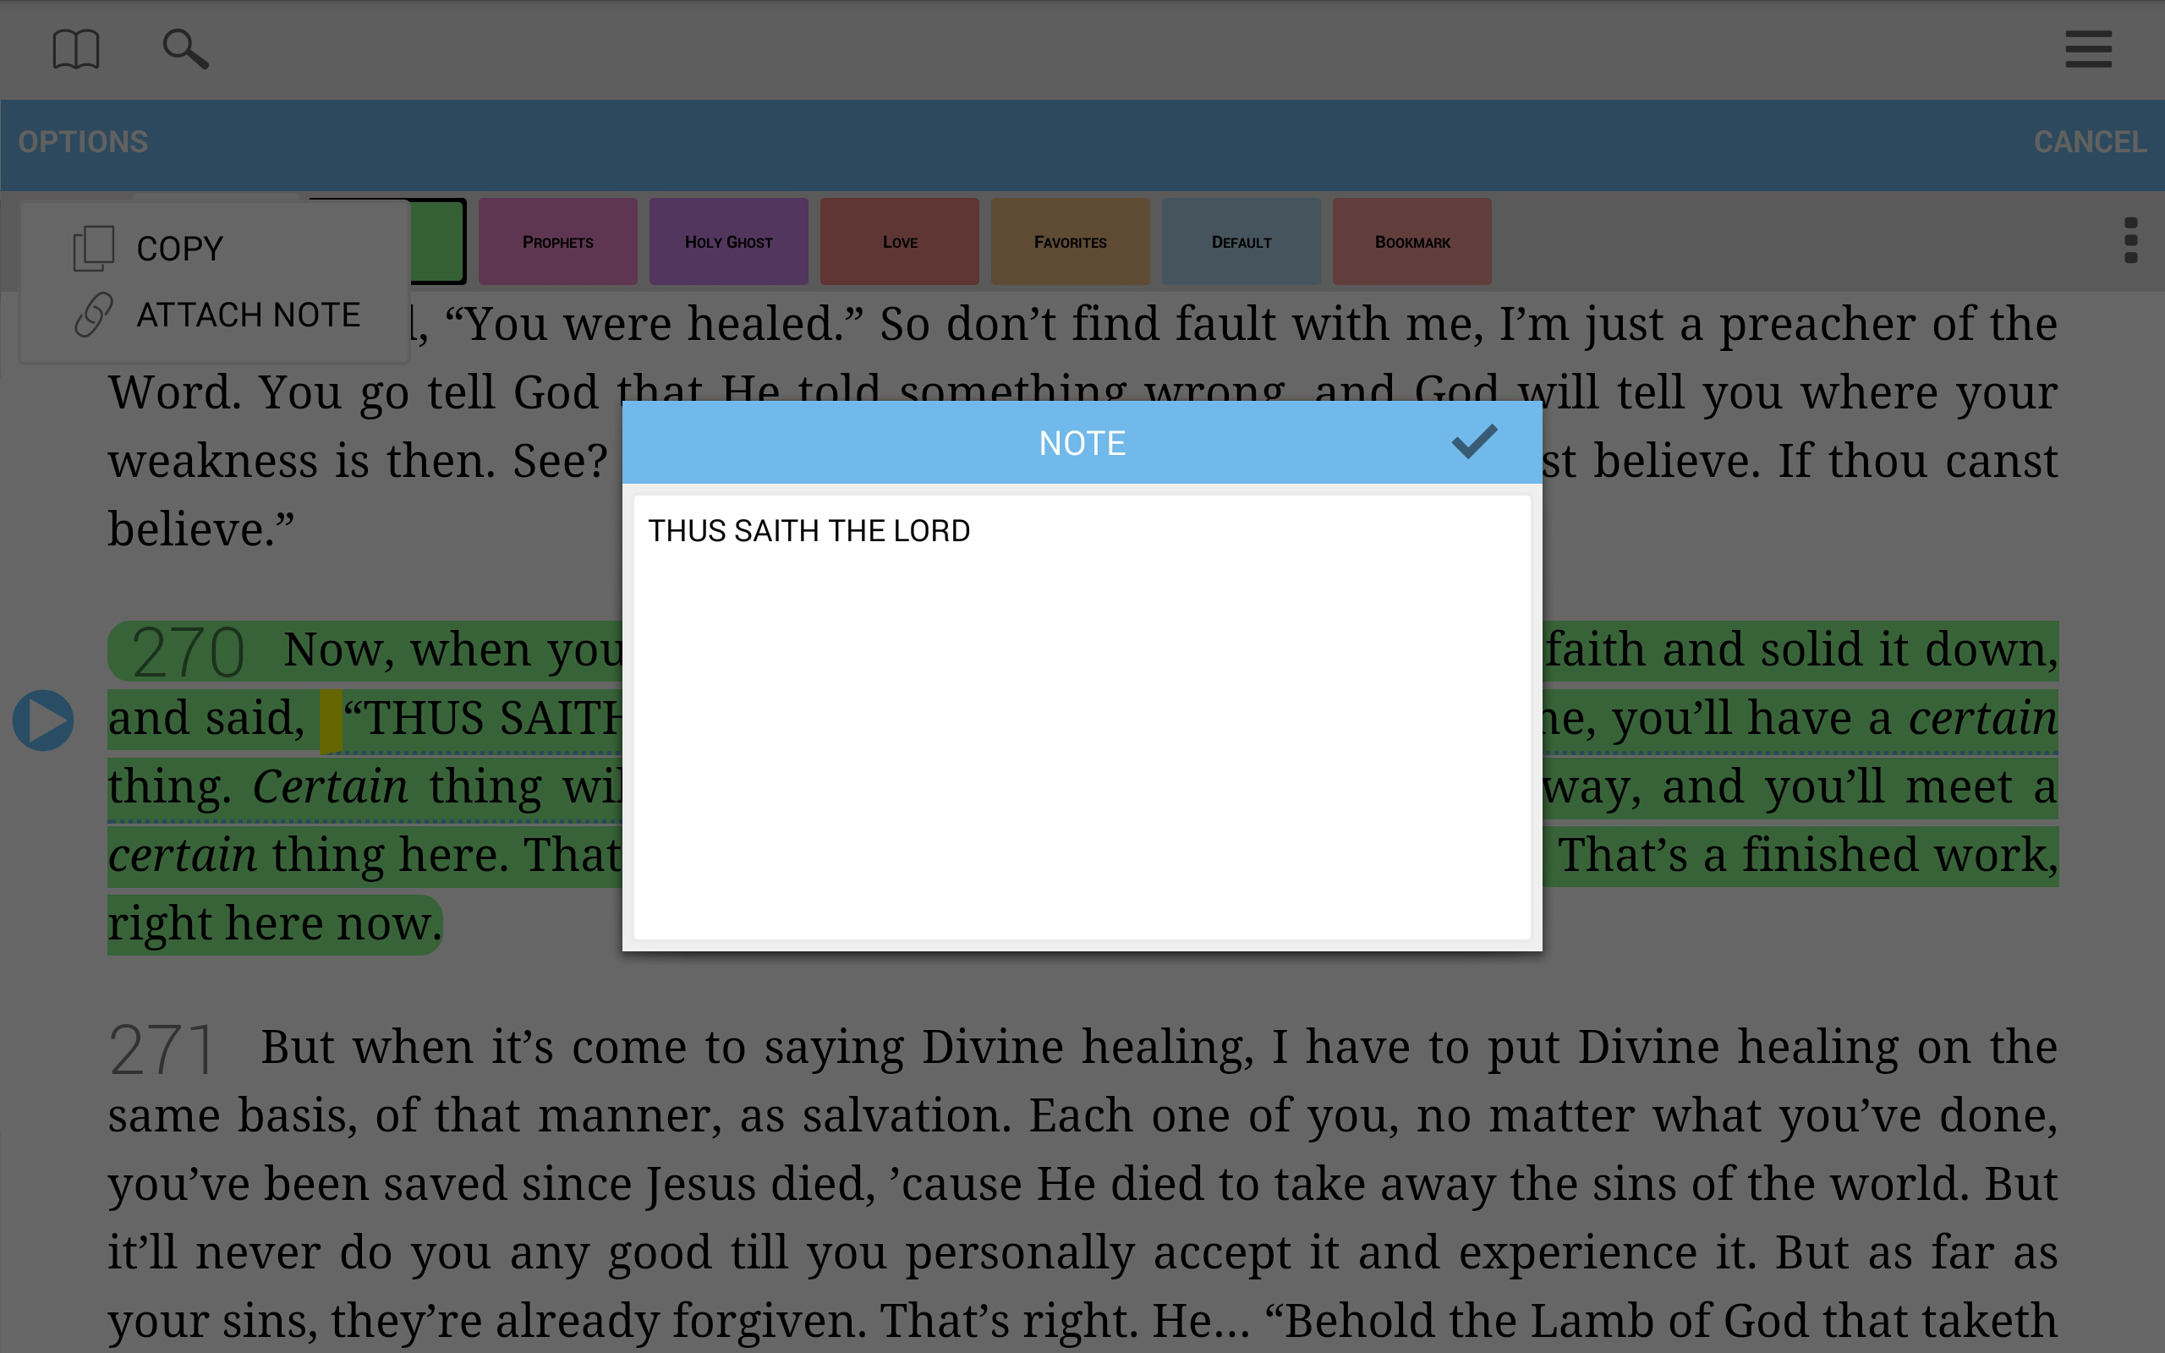The image size is (2165, 1353).
Task: Play audio for paragraph 270
Action: click(43, 720)
